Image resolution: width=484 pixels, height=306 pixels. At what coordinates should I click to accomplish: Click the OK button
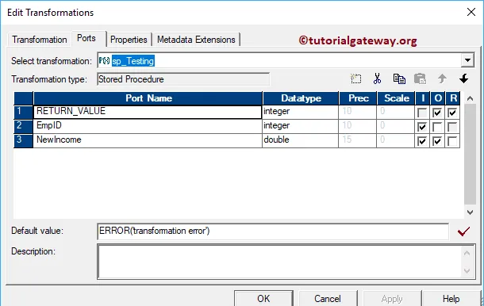[263, 298]
